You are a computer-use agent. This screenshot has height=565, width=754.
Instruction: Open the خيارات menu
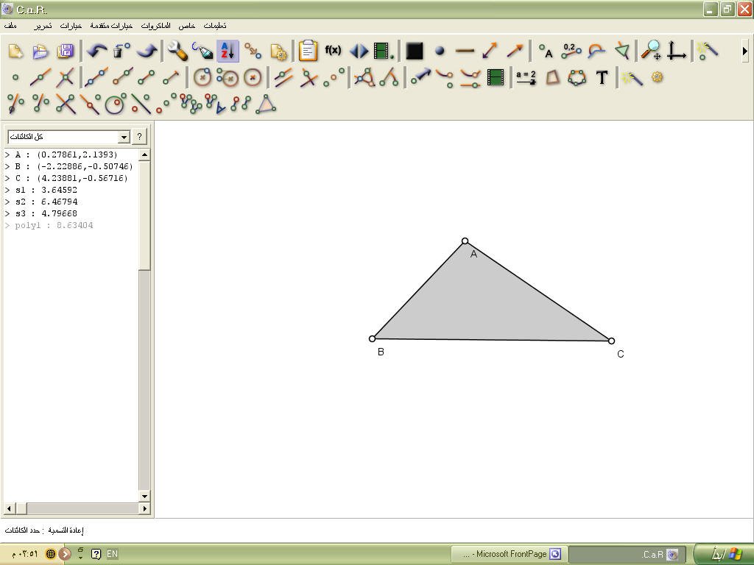(x=71, y=26)
